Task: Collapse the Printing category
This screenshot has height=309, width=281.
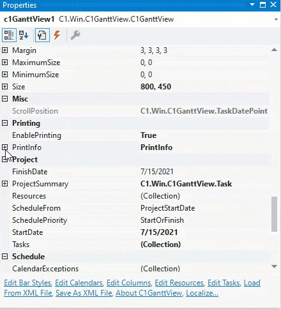Action: 5,123
